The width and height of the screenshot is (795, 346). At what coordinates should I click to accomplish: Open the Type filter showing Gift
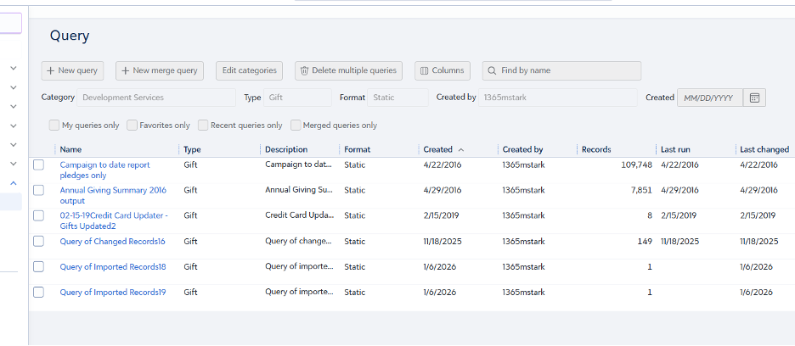pos(297,98)
